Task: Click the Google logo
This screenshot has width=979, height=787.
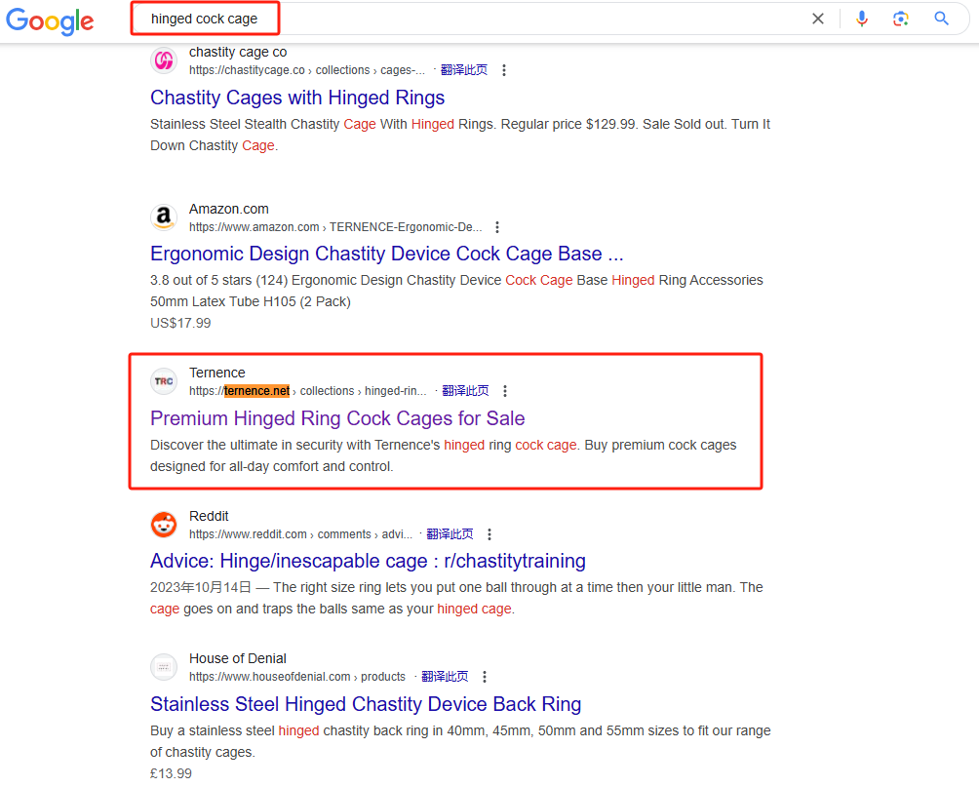Action: pyautogui.click(x=50, y=20)
